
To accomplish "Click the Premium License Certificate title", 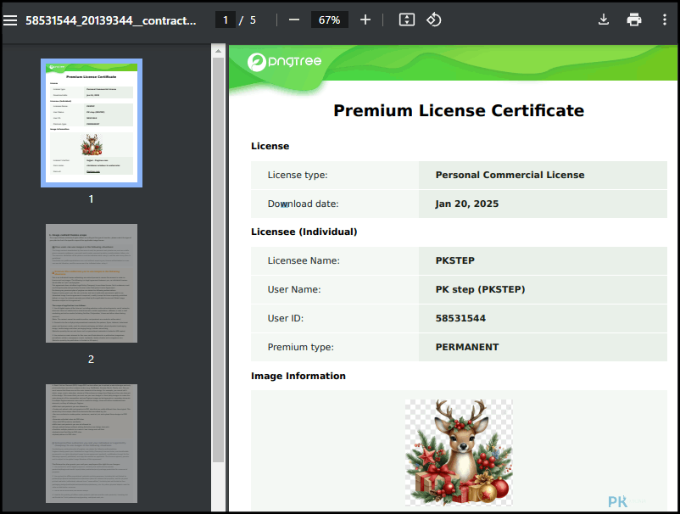I will pos(459,110).
